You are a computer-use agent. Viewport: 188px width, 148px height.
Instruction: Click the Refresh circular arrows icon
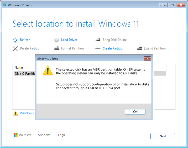pos(15,40)
